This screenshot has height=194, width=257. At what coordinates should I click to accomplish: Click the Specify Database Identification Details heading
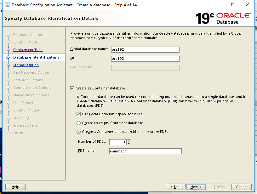point(51,18)
